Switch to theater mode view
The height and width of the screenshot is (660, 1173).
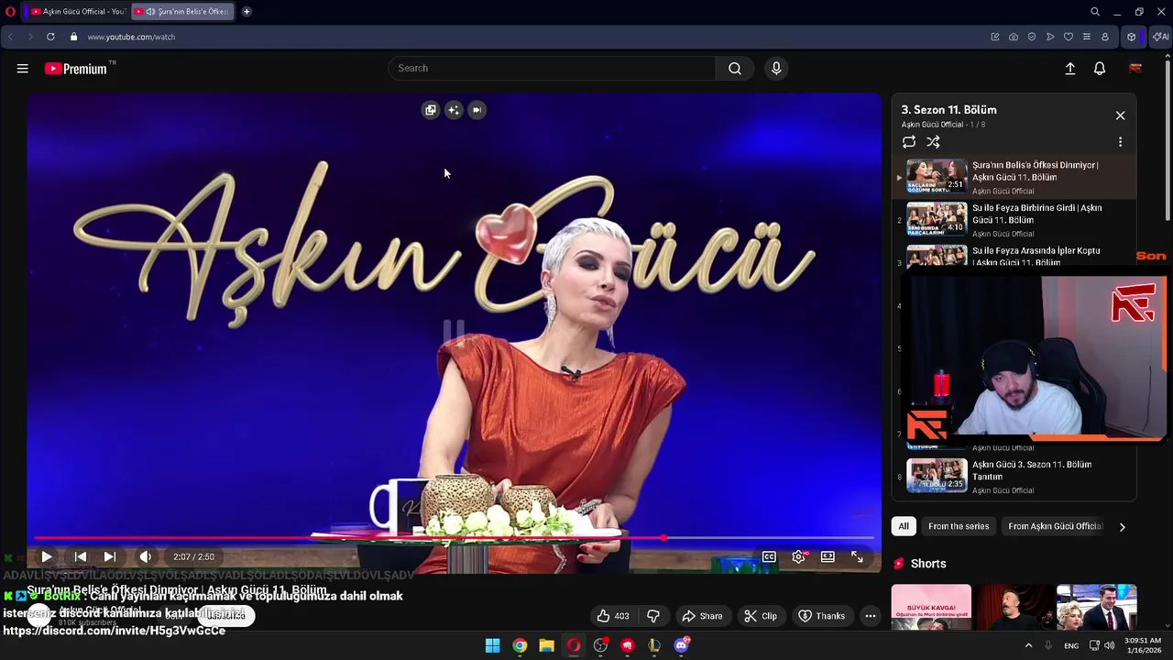[x=828, y=556]
